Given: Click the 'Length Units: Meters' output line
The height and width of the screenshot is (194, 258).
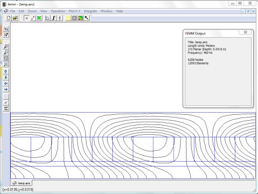Looking at the screenshot, I should click(x=201, y=46).
